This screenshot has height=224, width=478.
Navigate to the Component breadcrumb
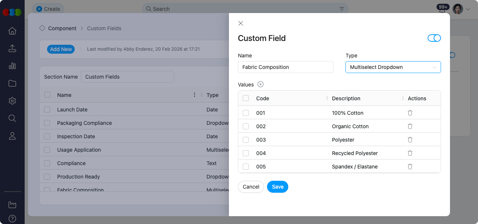tap(62, 28)
